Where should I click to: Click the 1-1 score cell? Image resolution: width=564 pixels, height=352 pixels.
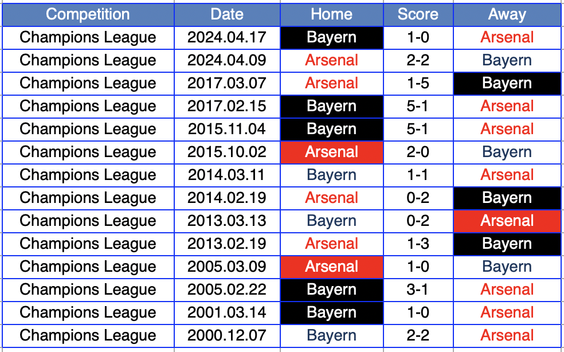418,175
